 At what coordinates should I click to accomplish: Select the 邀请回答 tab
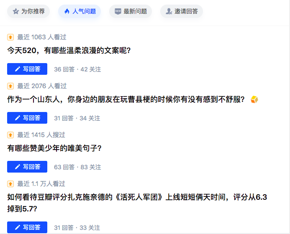tap(182, 11)
